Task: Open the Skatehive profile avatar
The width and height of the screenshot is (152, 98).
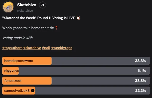Action: [x=8, y=7]
